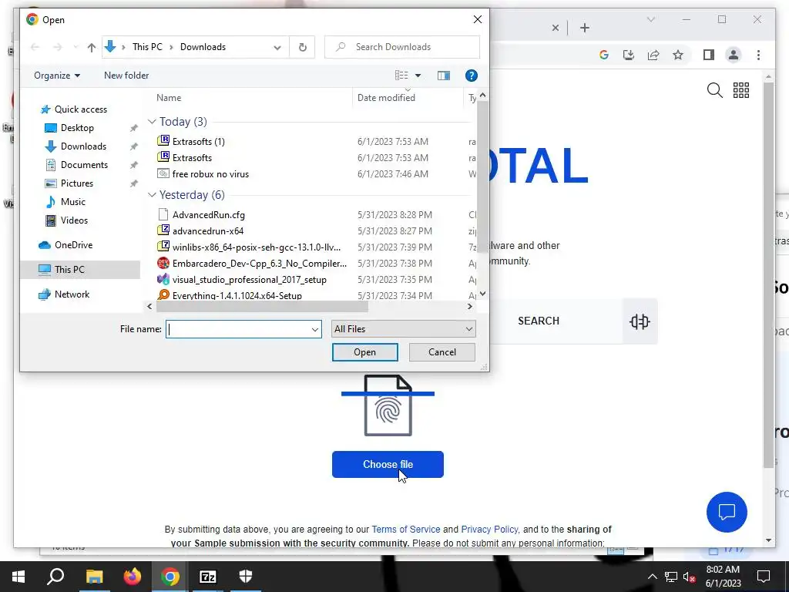Screen dimensions: 789x592
Task: Click the Choose file button
Action: click(x=388, y=465)
